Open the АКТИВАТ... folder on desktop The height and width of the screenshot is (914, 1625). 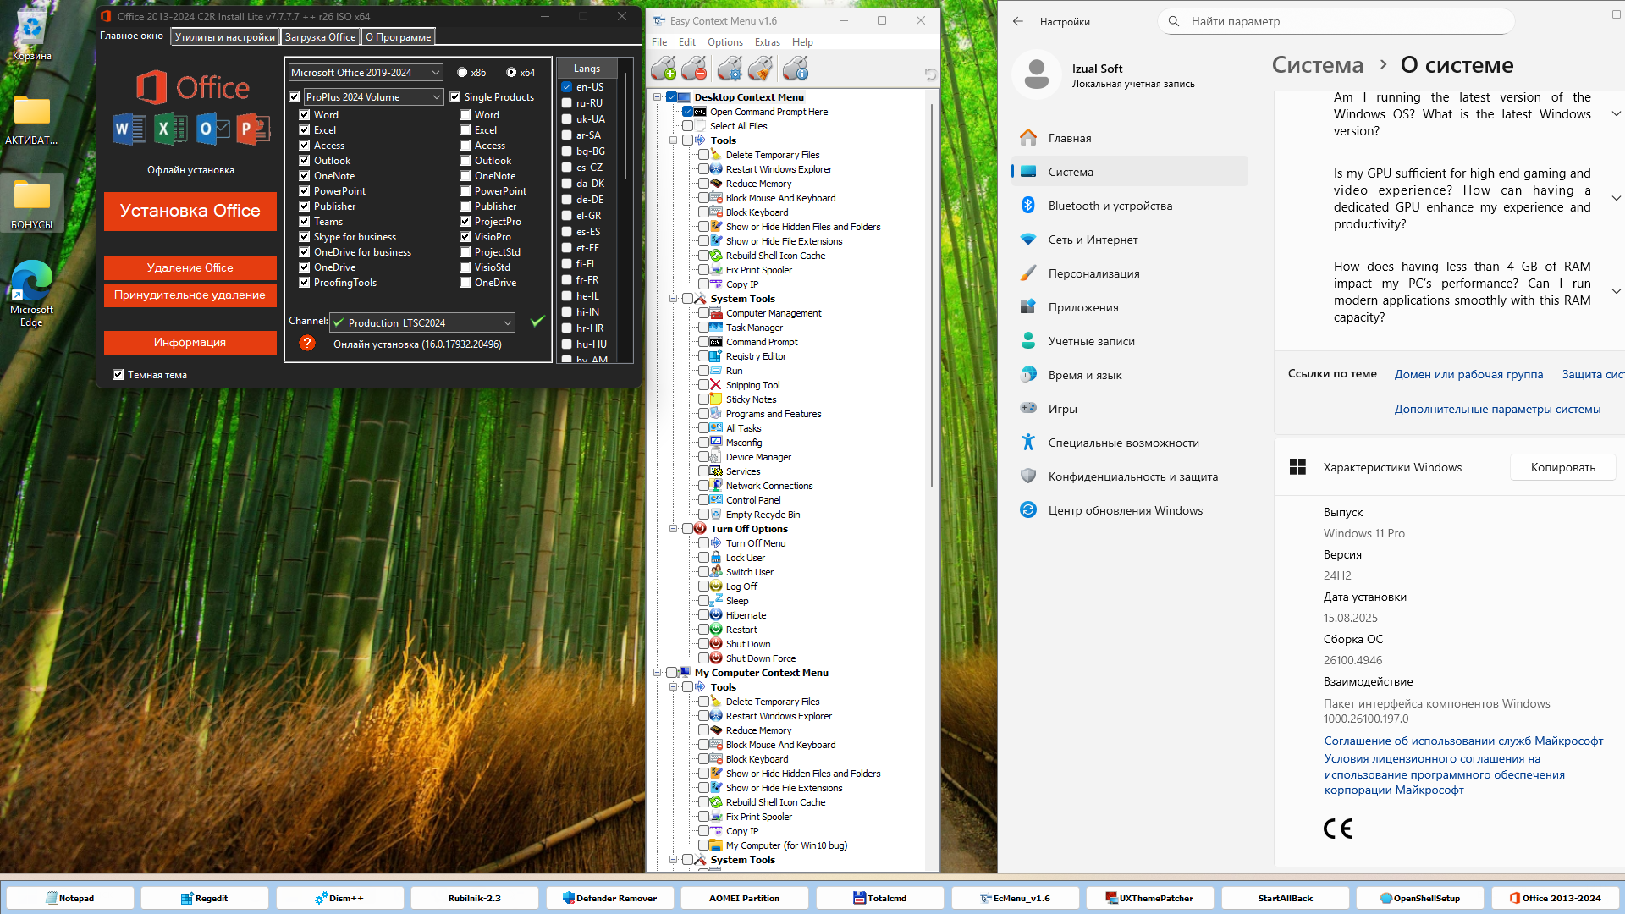pos(31,119)
